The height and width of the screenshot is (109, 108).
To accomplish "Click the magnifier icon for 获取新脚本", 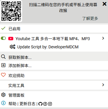I will coord(3,57).
